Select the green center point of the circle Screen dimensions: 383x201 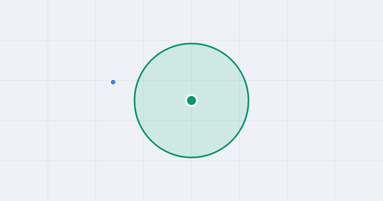(x=191, y=100)
